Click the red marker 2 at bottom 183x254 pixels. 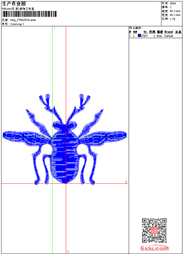point(68,252)
